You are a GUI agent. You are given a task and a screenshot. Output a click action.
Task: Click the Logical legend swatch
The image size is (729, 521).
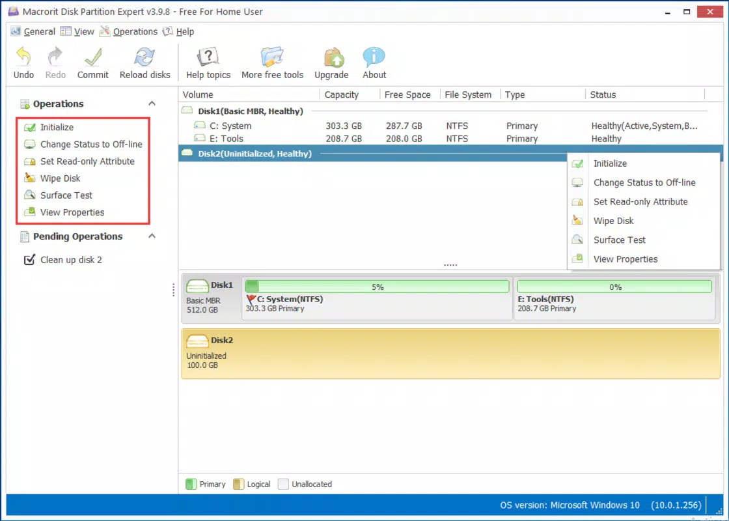click(x=238, y=485)
